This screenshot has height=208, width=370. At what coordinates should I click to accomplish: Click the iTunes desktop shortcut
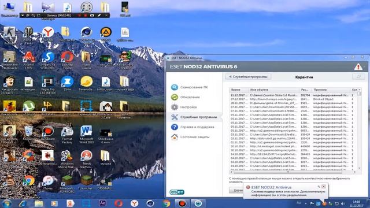[48, 183]
